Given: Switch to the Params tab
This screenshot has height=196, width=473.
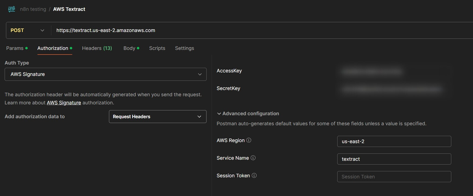Looking at the screenshot, I should 17,48.
